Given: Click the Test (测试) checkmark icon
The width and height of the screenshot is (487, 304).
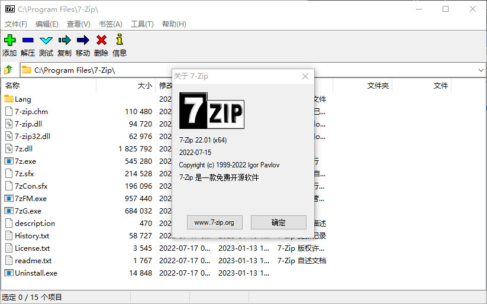Looking at the screenshot, I should tap(46, 40).
